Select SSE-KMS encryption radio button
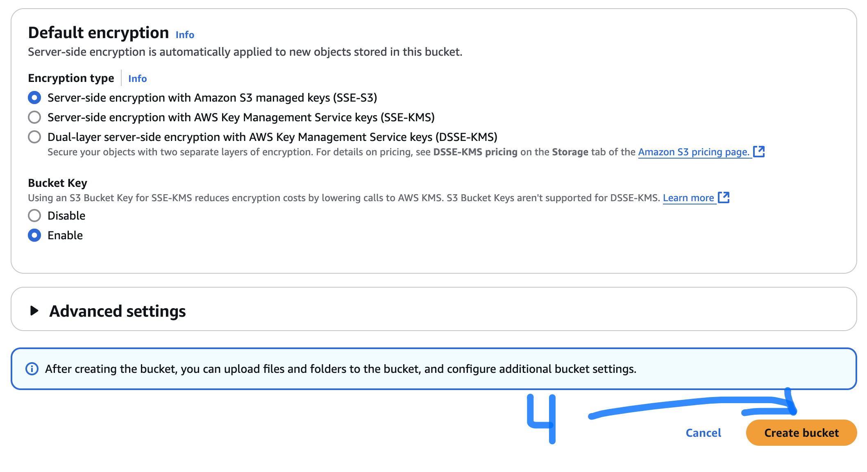 34,118
